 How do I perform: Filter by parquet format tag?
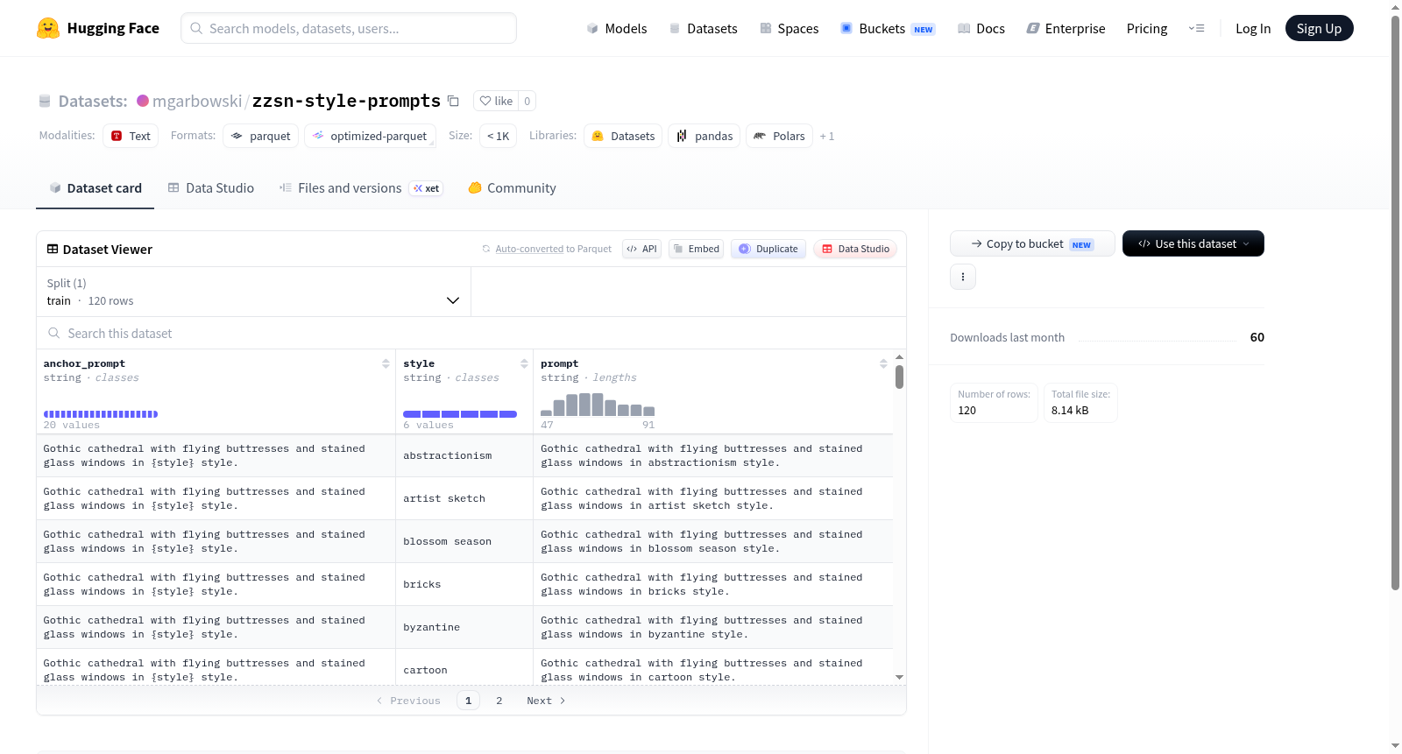261,136
